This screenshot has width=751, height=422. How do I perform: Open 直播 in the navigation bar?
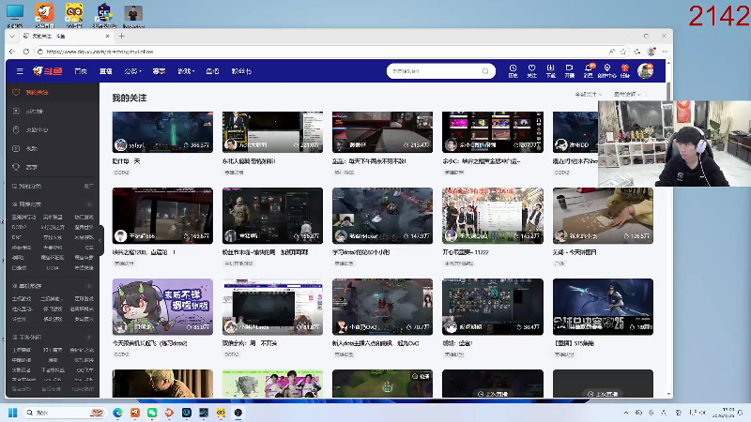105,71
